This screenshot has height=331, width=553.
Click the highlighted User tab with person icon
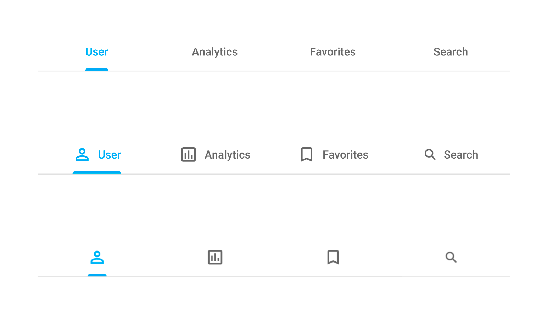(97, 155)
